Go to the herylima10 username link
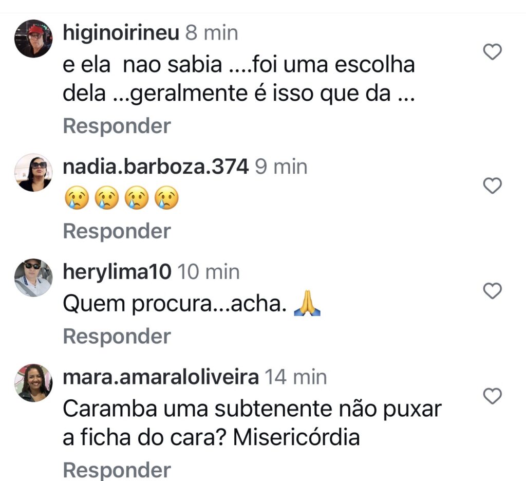 [117, 272]
